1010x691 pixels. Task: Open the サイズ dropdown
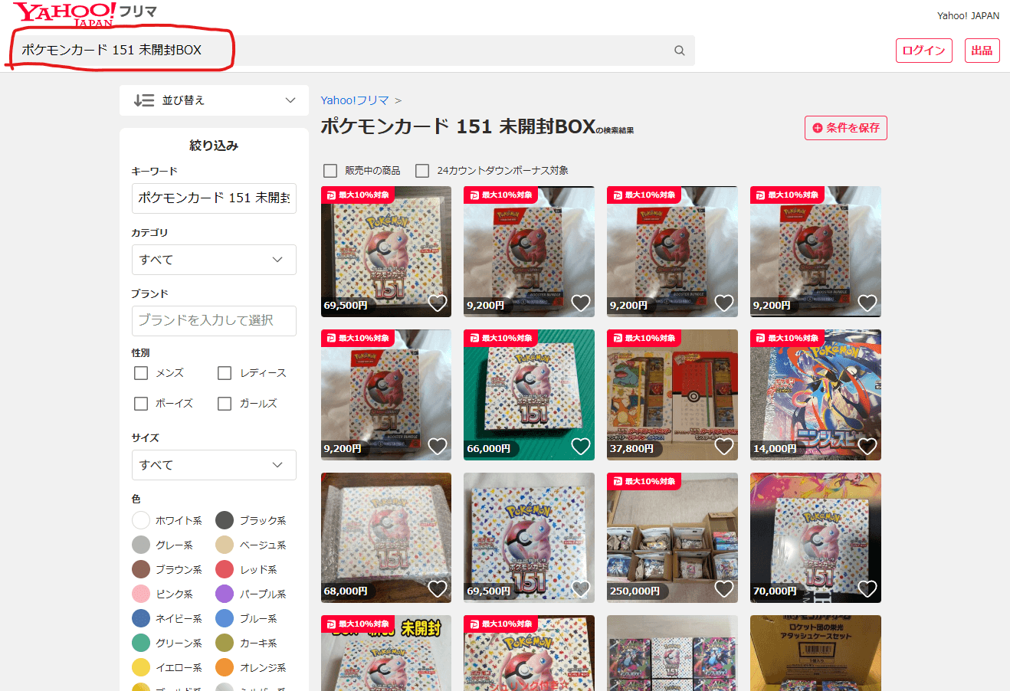[x=214, y=465]
